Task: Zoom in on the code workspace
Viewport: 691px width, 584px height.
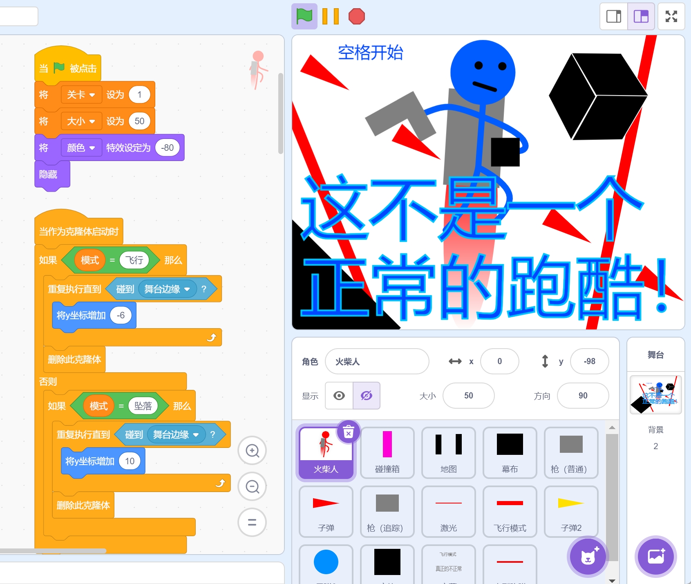Action: coord(252,451)
